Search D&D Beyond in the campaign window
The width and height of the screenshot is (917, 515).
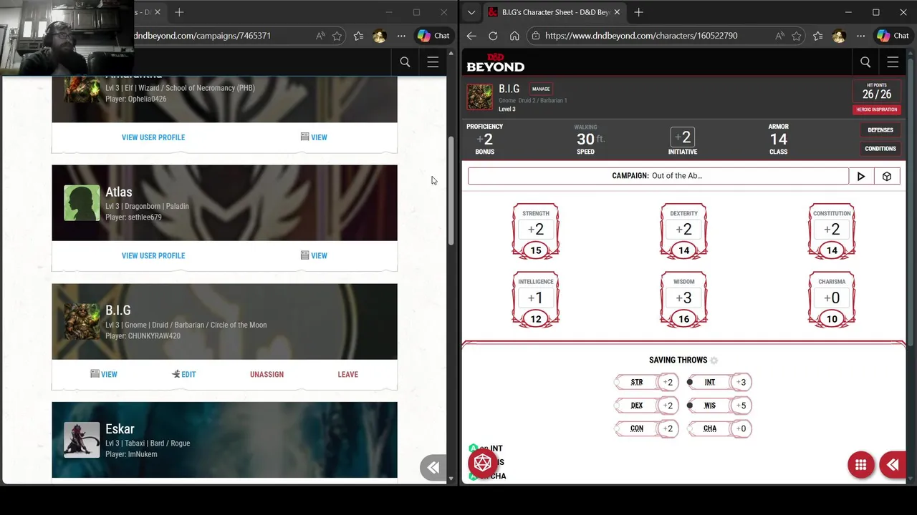click(405, 62)
